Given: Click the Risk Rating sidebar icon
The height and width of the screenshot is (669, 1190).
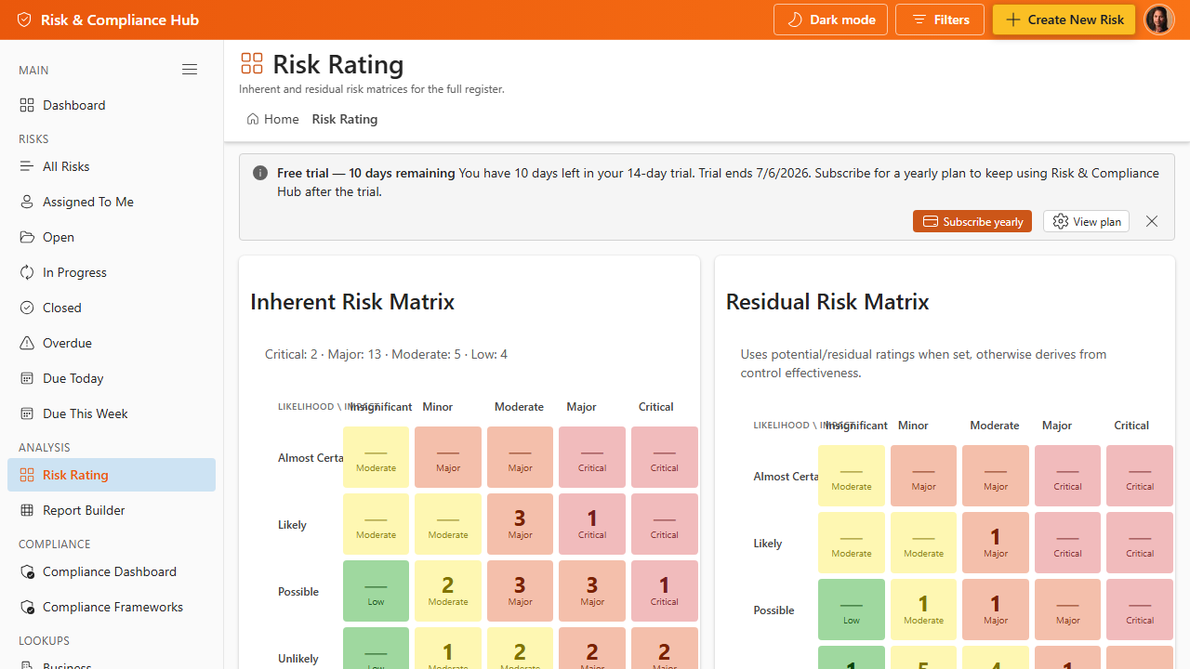Looking at the screenshot, I should click(27, 475).
